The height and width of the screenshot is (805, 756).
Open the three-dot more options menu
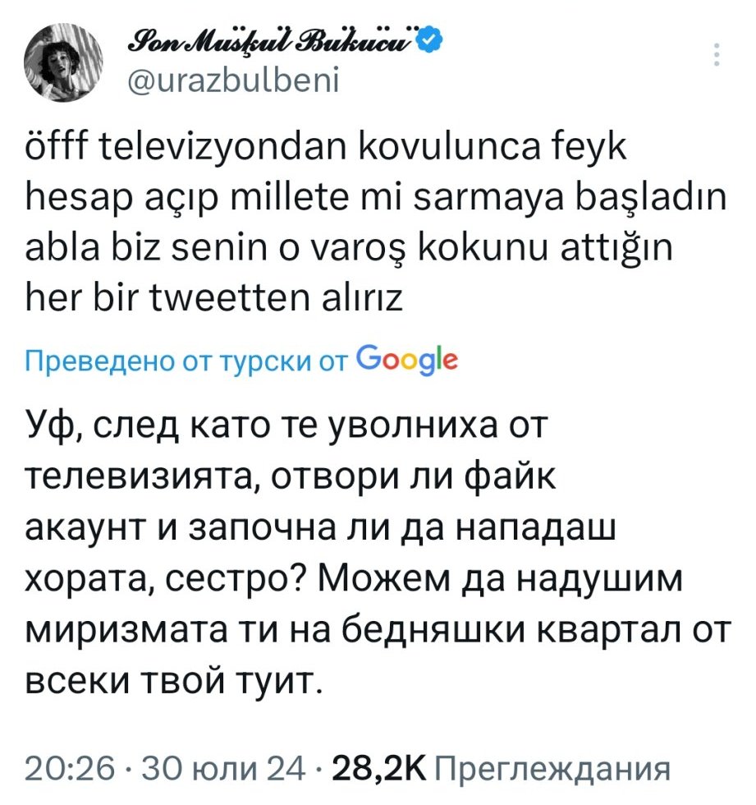(x=718, y=53)
